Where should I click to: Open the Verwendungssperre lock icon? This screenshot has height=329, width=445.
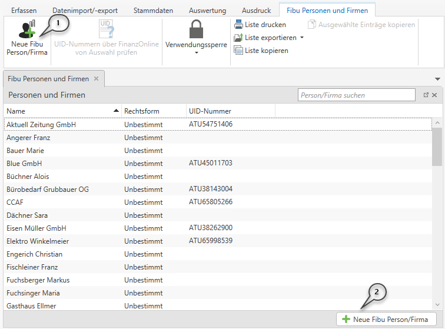pyautogui.click(x=196, y=29)
